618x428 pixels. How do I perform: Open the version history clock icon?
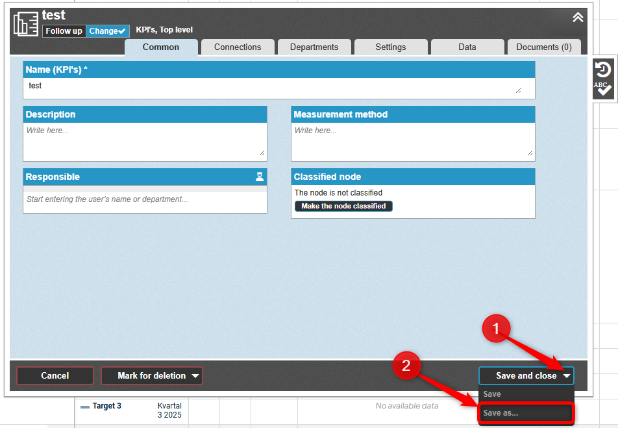(603, 69)
